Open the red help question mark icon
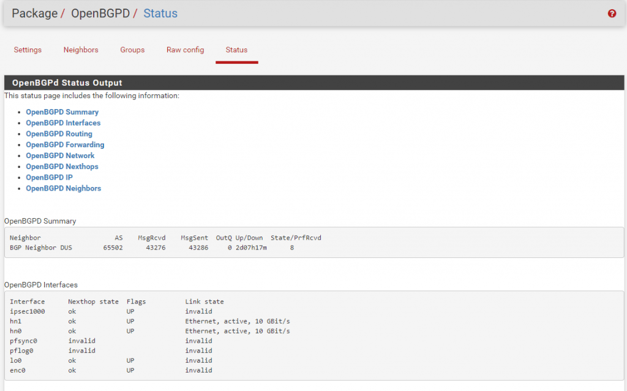This screenshot has width=627, height=391. [x=612, y=13]
